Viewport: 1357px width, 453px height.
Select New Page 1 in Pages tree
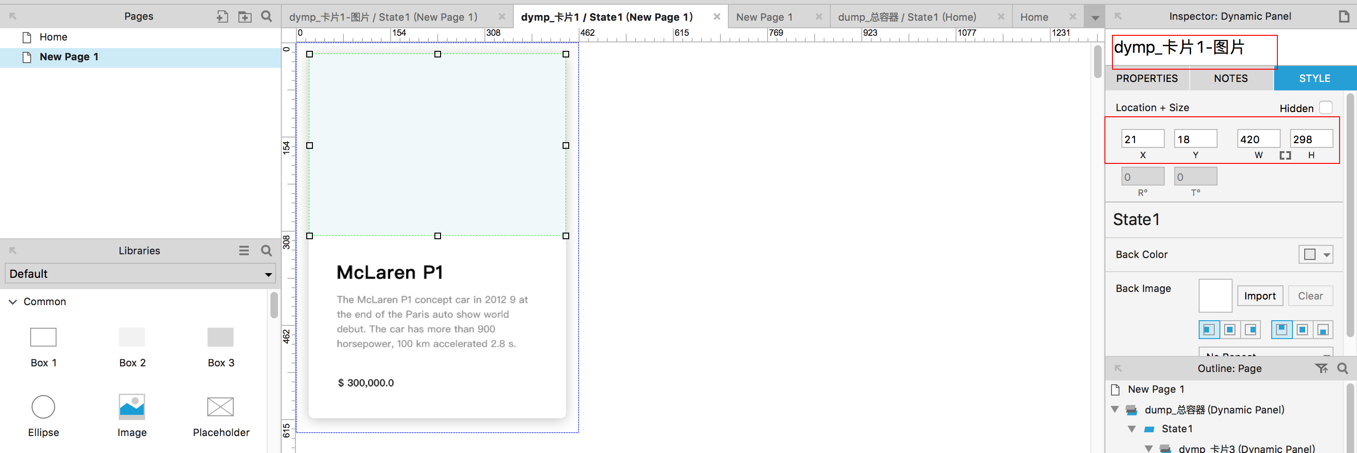click(140, 57)
